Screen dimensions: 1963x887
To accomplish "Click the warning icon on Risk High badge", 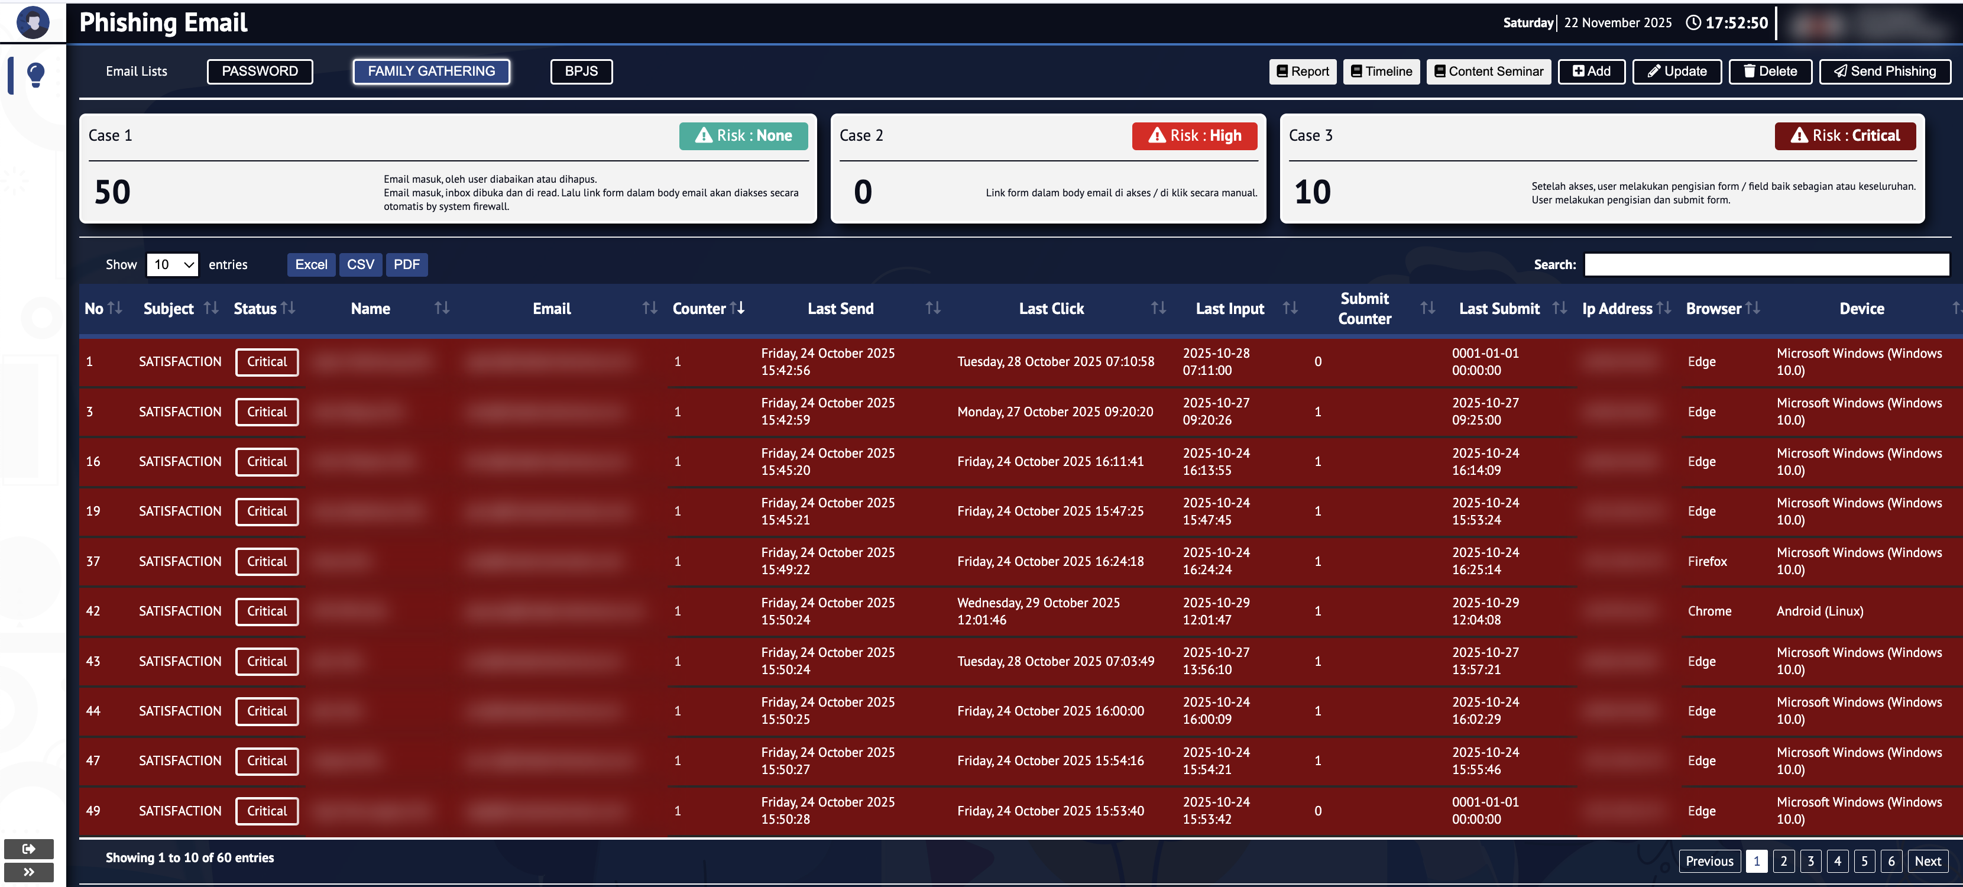I will tap(1158, 135).
